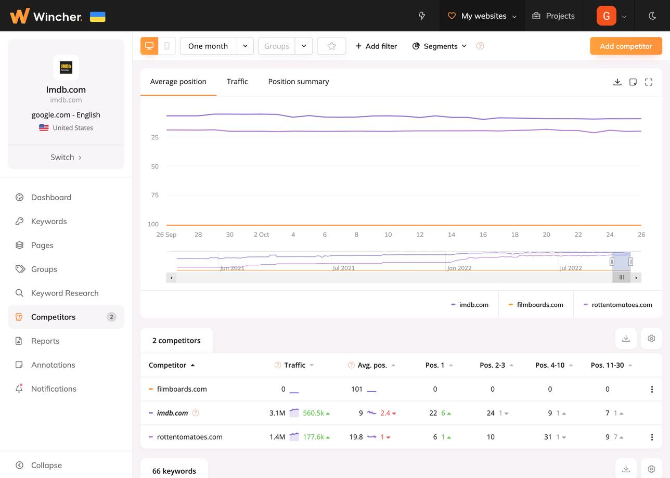Click Switch to change website
Screen dimensions: 670x478
point(66,157)
